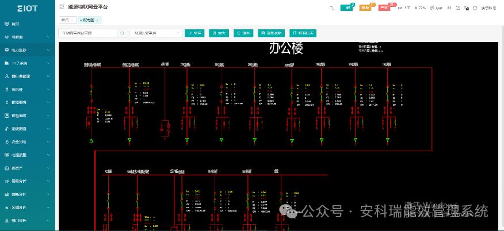
Task: Click the 首页 home icon in the sidebar
Action: [x=7, y=24]
